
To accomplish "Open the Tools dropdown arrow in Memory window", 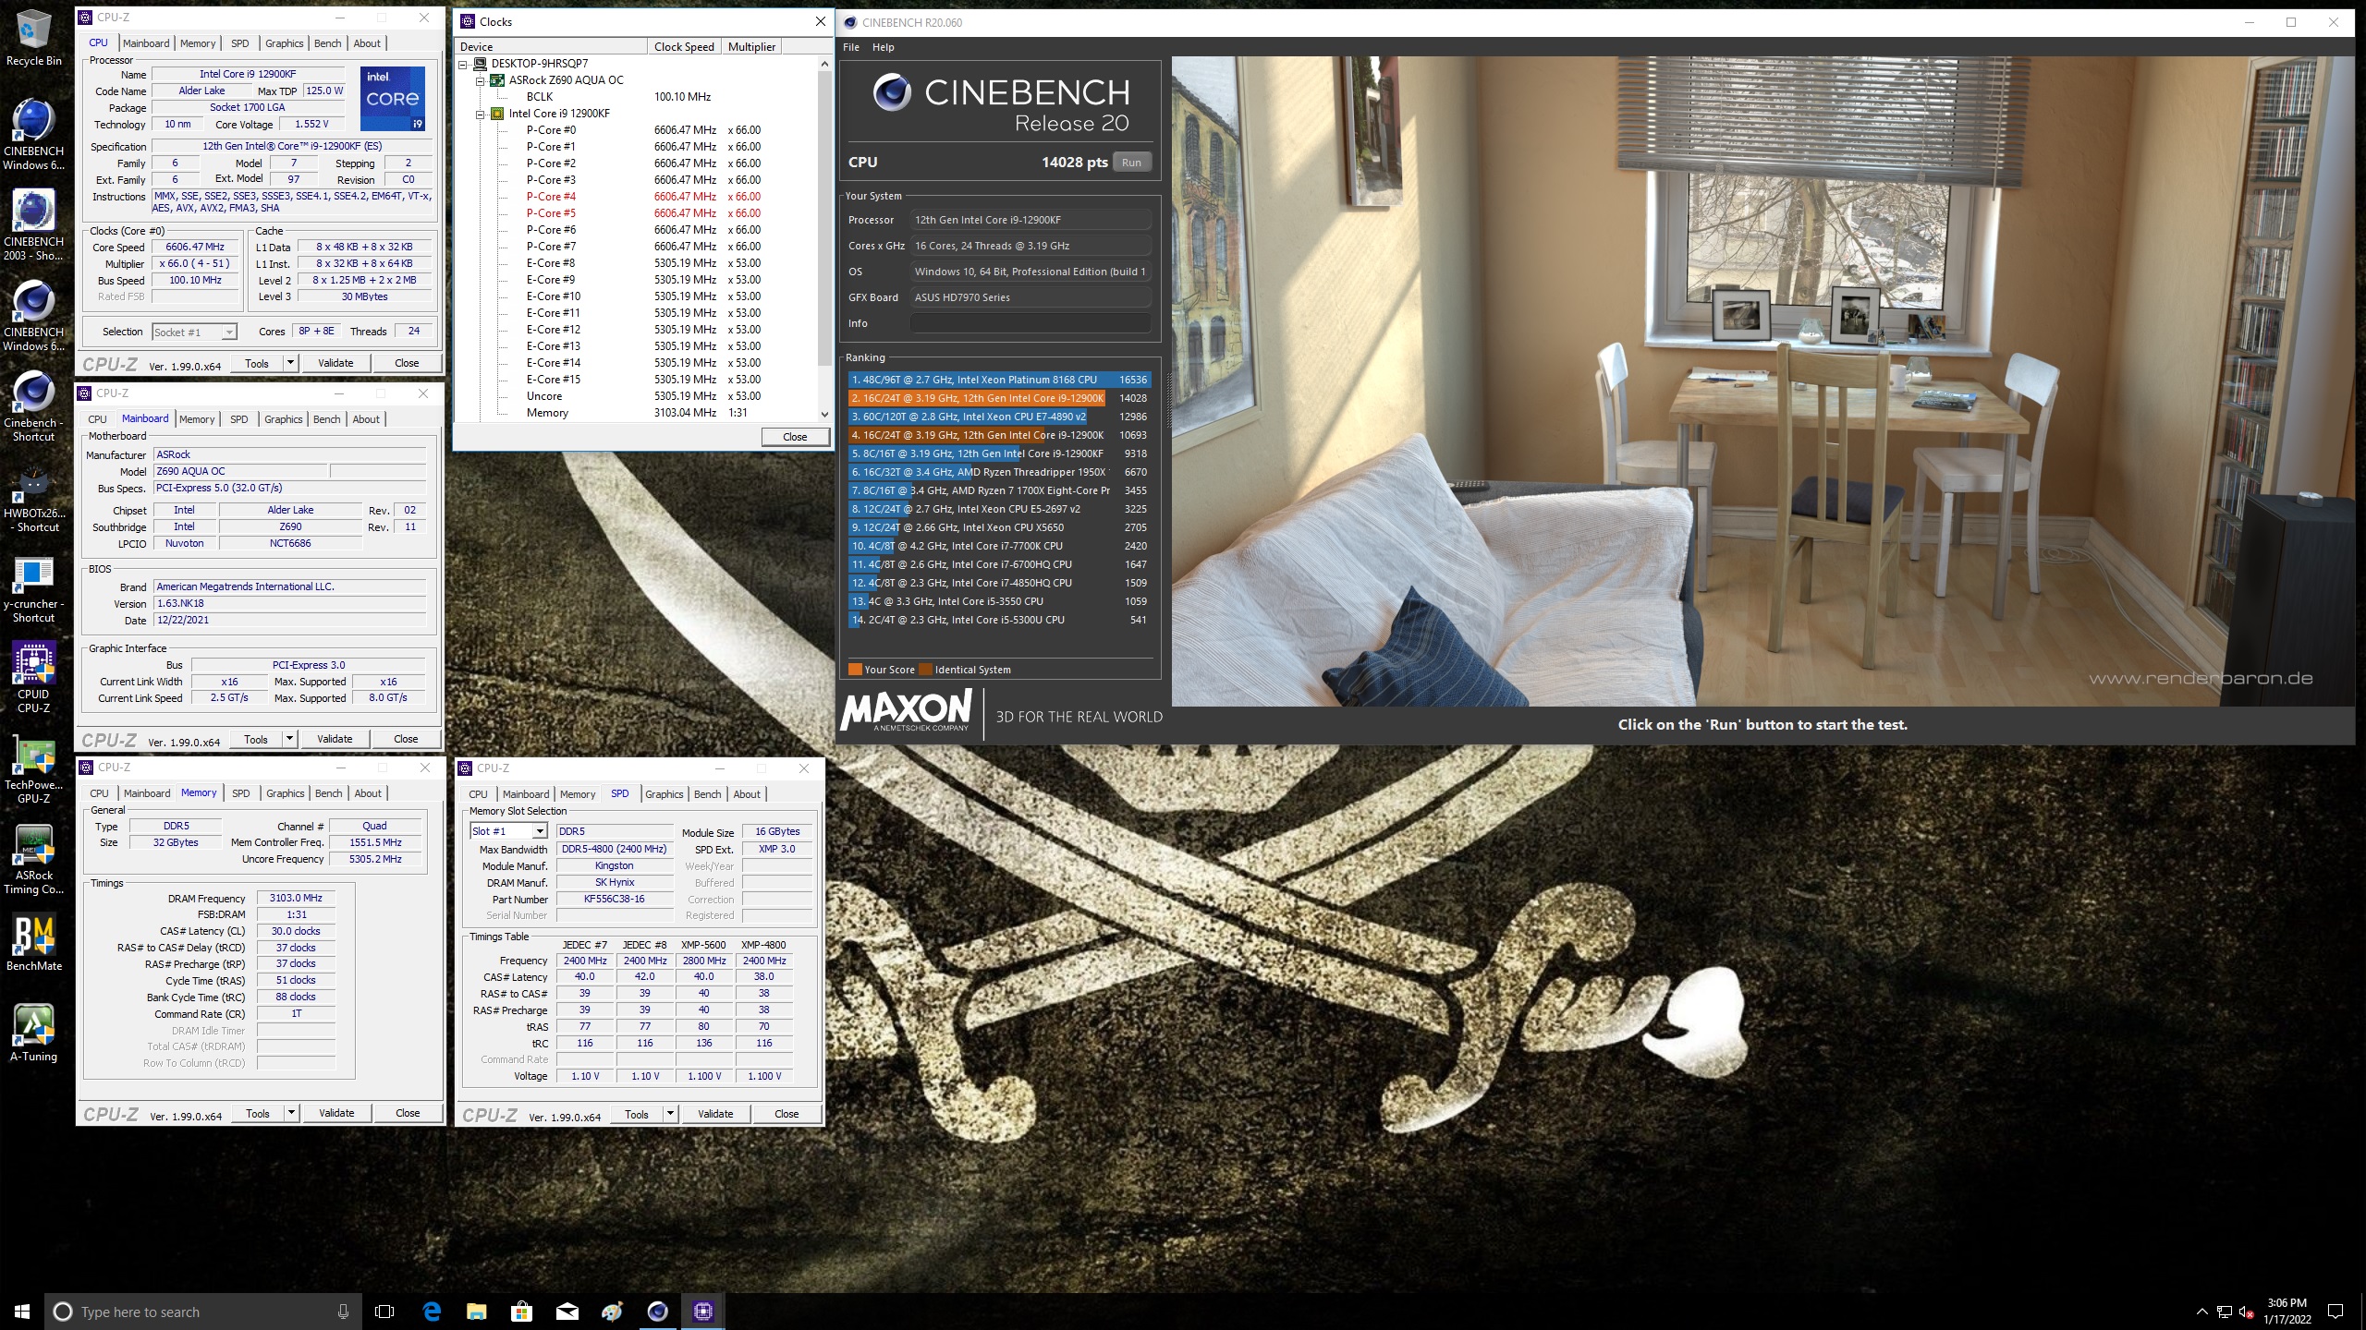I will click(291, 1113).
